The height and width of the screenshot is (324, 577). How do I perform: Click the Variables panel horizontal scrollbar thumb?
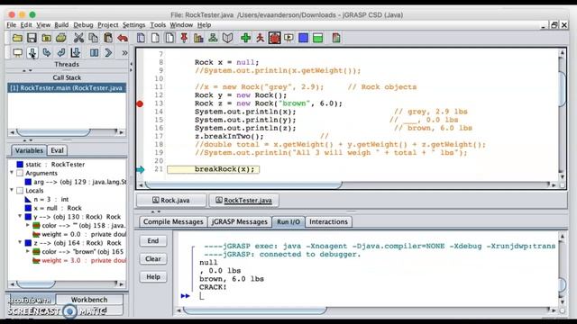36,284
